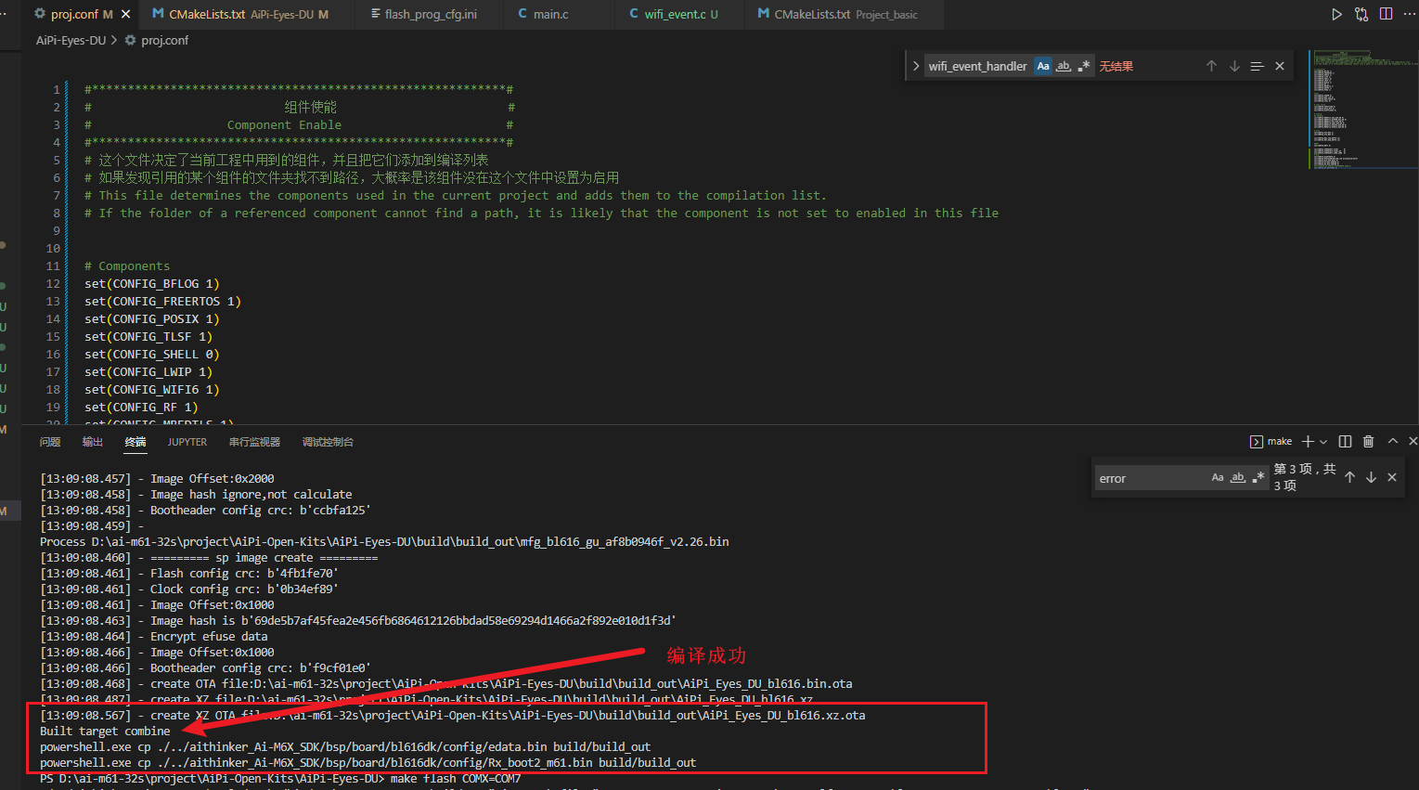Click the wifi_event_handler search field
Image resolution: width=1419 pixels, height=790 pixels.
coord(978,66)
